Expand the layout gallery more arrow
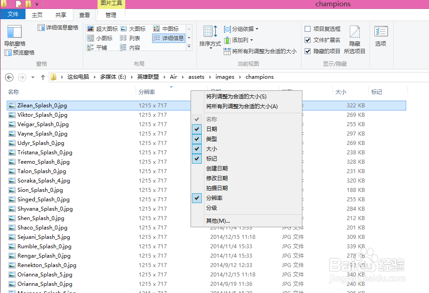This screenshot has height=293, width=429. (x=189, y=47)
